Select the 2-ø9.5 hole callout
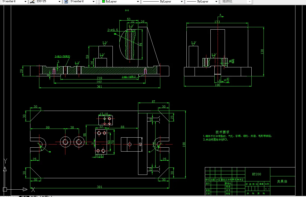306x197 pixels. 112,30
